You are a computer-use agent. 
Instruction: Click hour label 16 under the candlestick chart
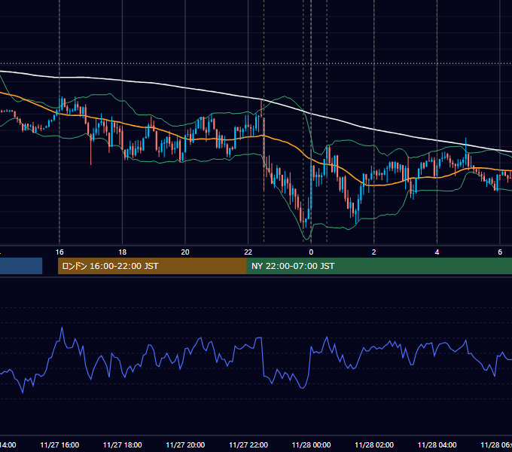[59, 252]
